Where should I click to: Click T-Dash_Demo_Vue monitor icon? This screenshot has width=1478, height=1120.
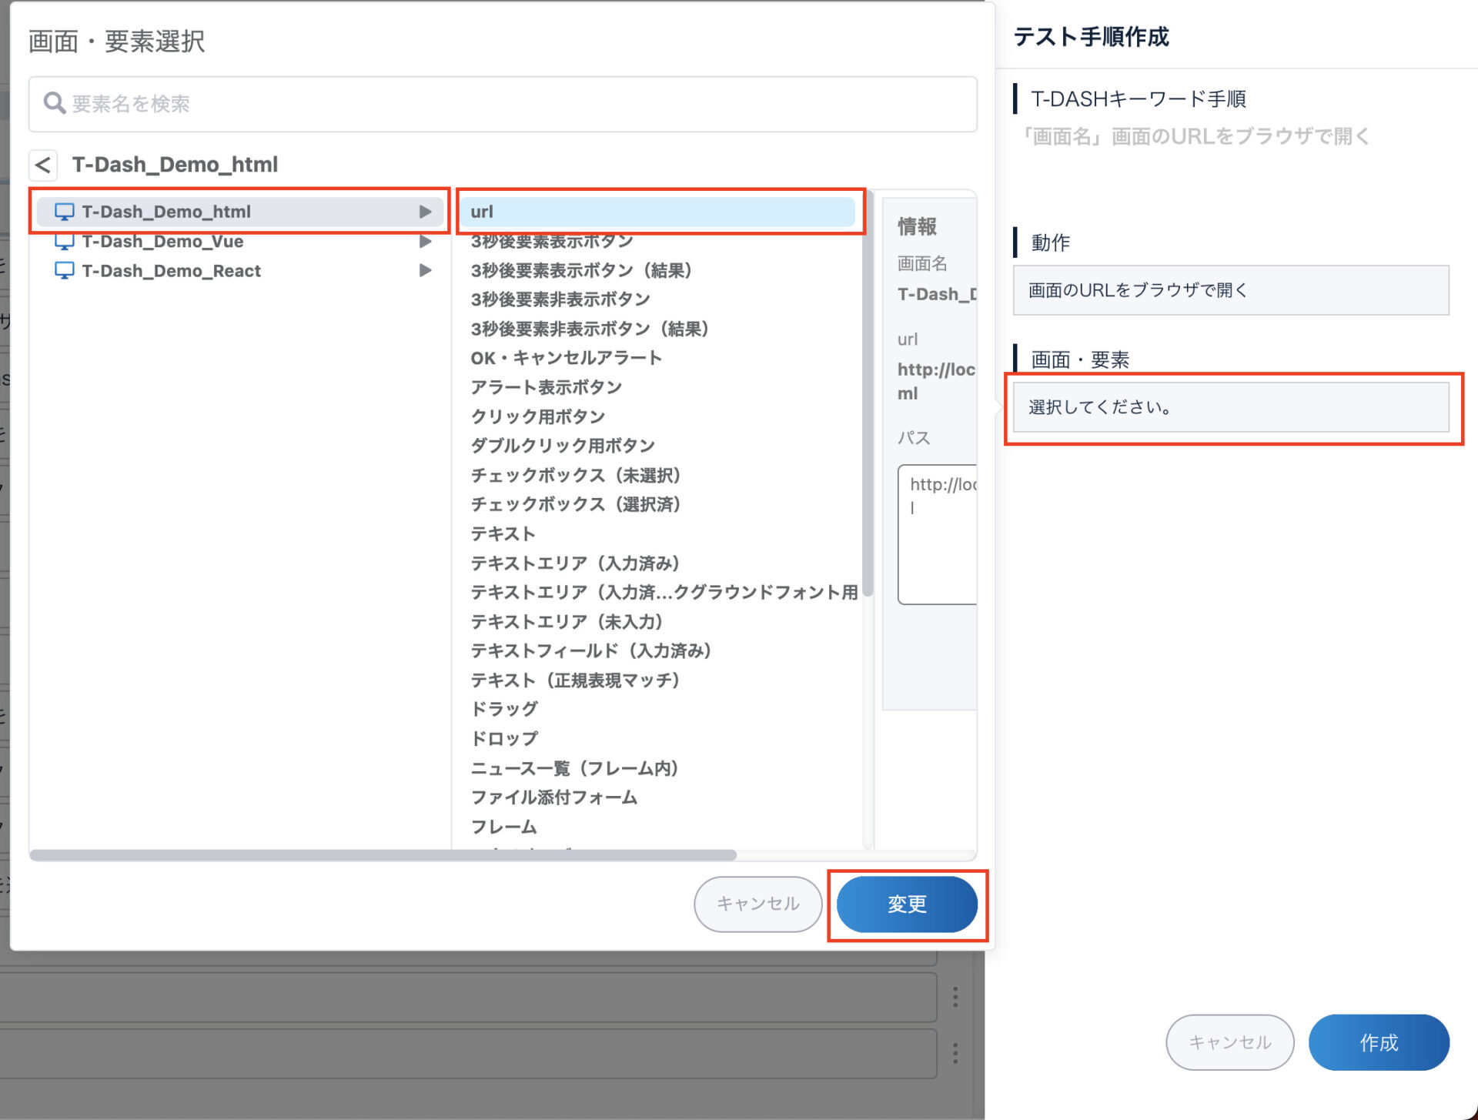click(x=65, y=242)
